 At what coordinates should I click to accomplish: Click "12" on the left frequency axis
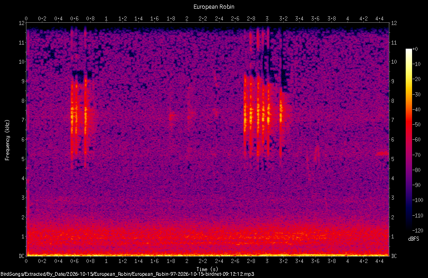(x=21, y=23)
